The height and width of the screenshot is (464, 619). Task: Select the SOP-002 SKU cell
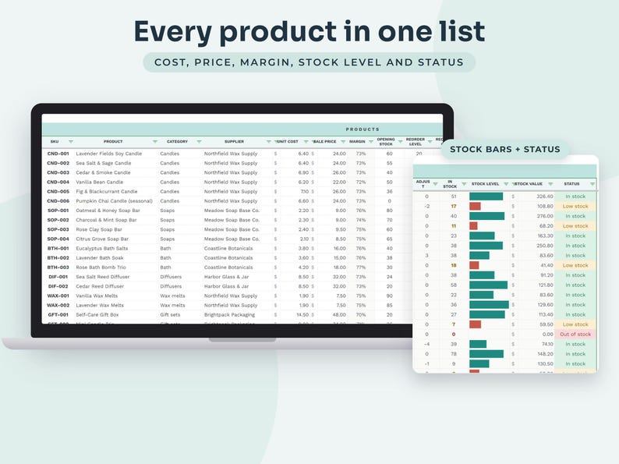pyautogui.click(x=58, y=220)
